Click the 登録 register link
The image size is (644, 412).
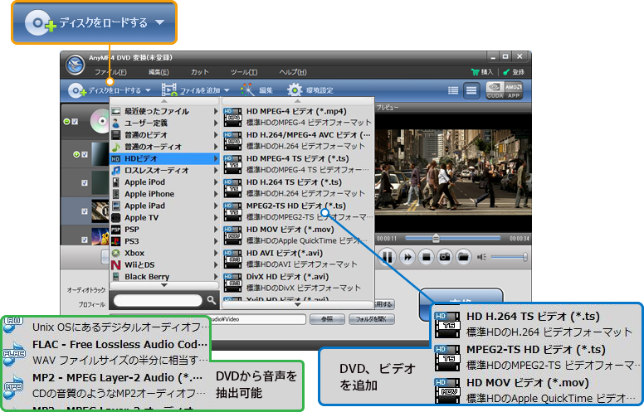(514, 72)
